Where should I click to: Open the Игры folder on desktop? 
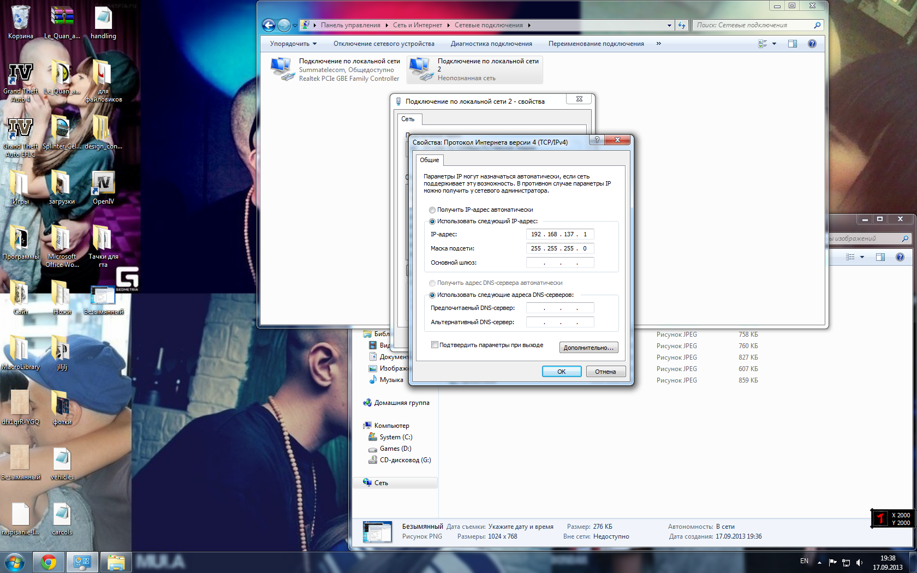click(20, 188)
